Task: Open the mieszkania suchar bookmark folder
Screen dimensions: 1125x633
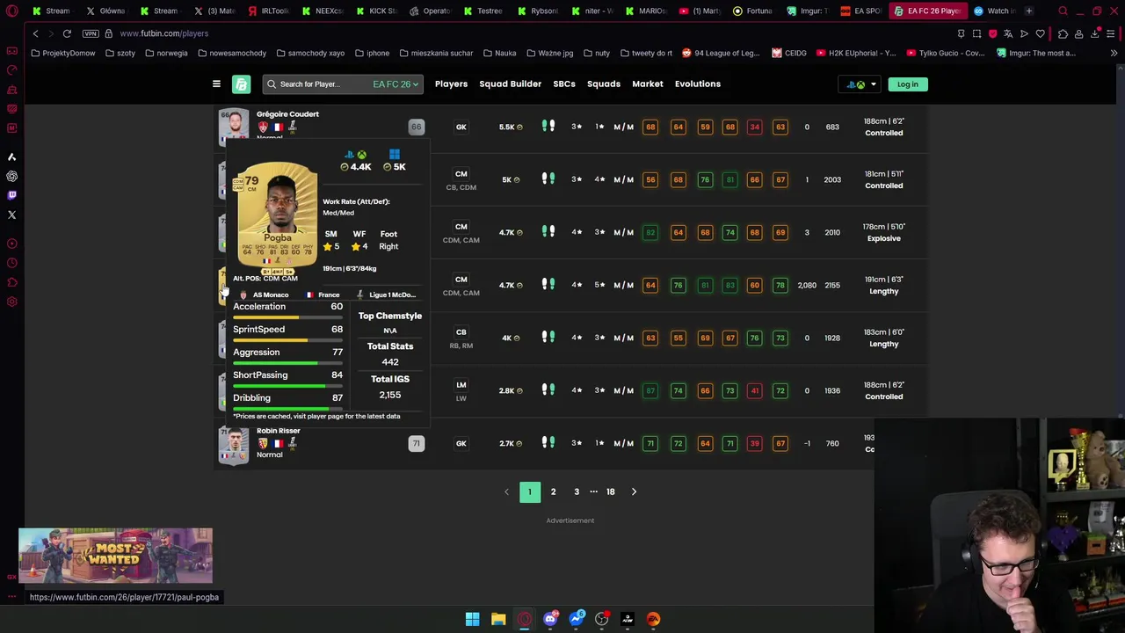Action: (x=436, y=53)
